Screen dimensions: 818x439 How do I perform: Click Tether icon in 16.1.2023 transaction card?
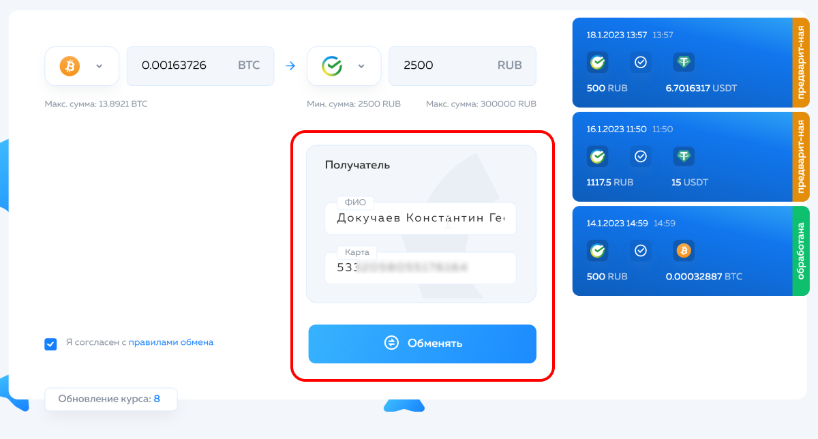pyautogui.click(x=683, y=157)
